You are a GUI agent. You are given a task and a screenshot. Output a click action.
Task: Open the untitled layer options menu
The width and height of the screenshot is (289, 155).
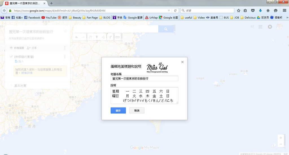point(65,57)
